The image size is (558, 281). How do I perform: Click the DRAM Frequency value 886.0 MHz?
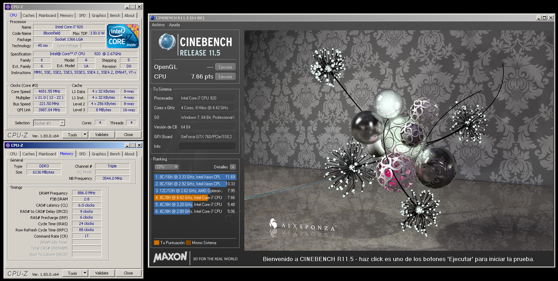click(x=87, y=193)
